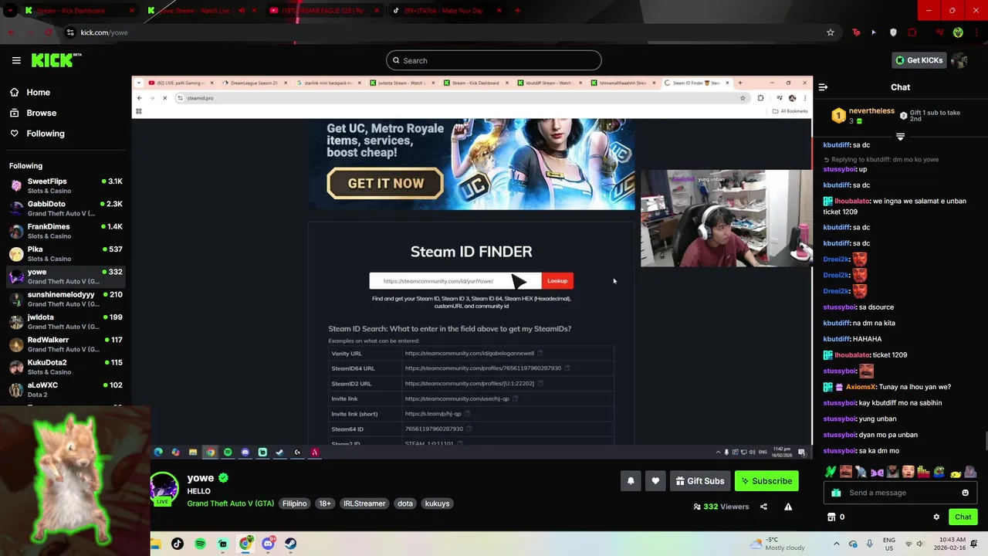
Task: Collapse the chat panel with arrow icon
Action: click(x=823, y=87)
